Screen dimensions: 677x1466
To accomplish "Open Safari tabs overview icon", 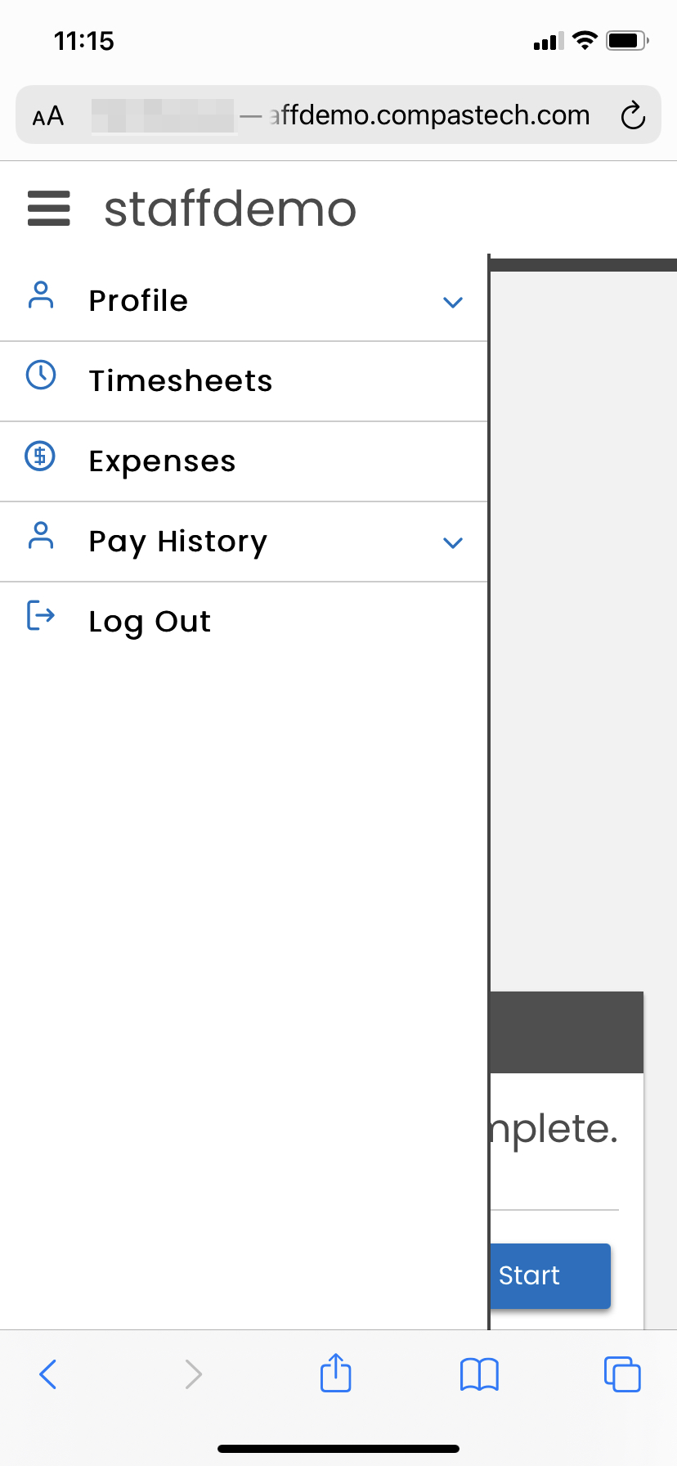I will point(622,1374).
